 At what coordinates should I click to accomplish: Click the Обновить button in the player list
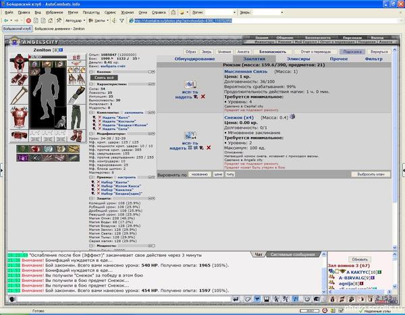click(x=360, y=259)
